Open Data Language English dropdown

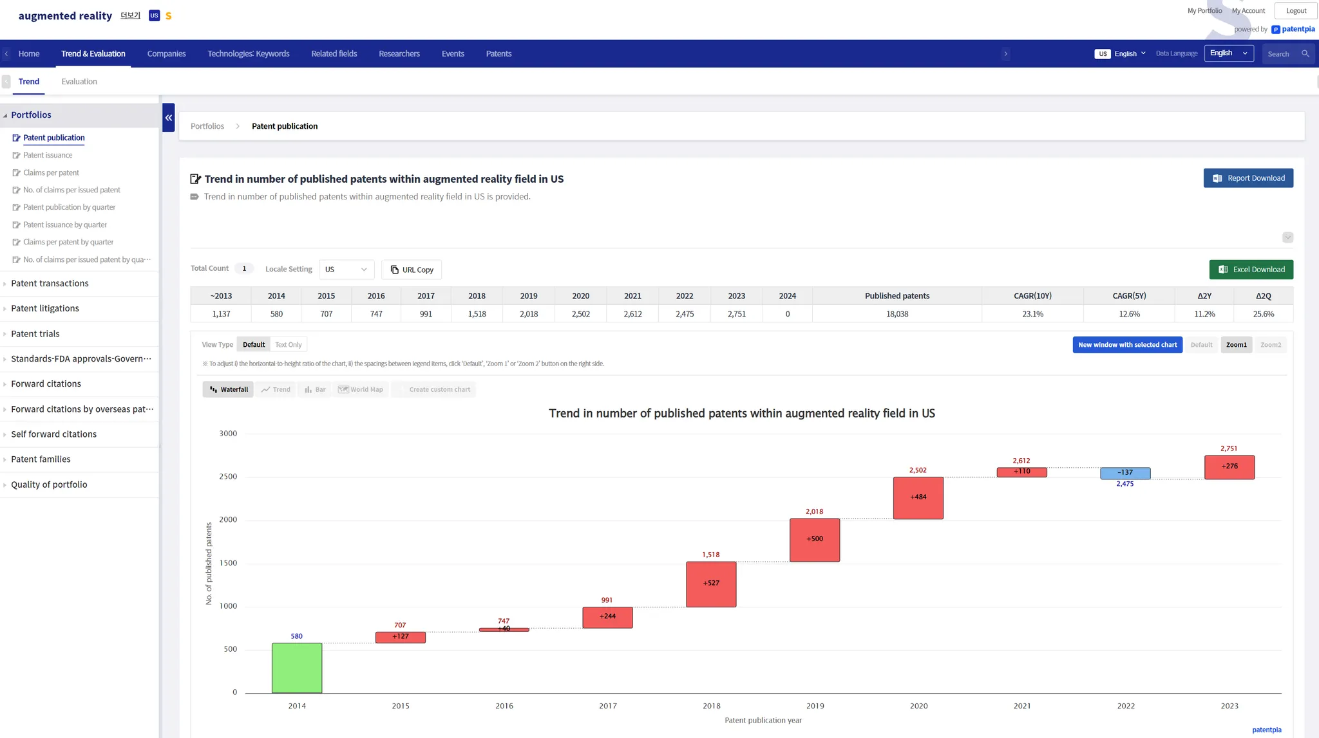(x=1228, y=53)
